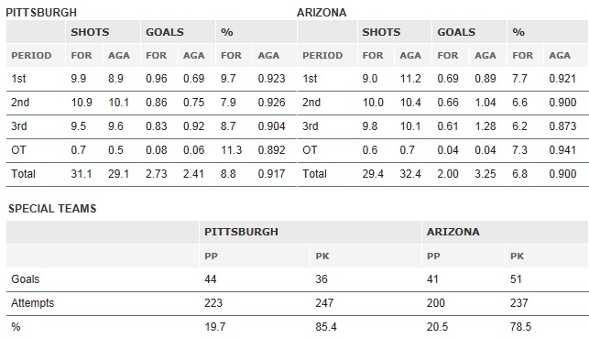The height and width of the screenshot is (338, 589).
Task: Click the Goals row label
Action: coord(25,279)
